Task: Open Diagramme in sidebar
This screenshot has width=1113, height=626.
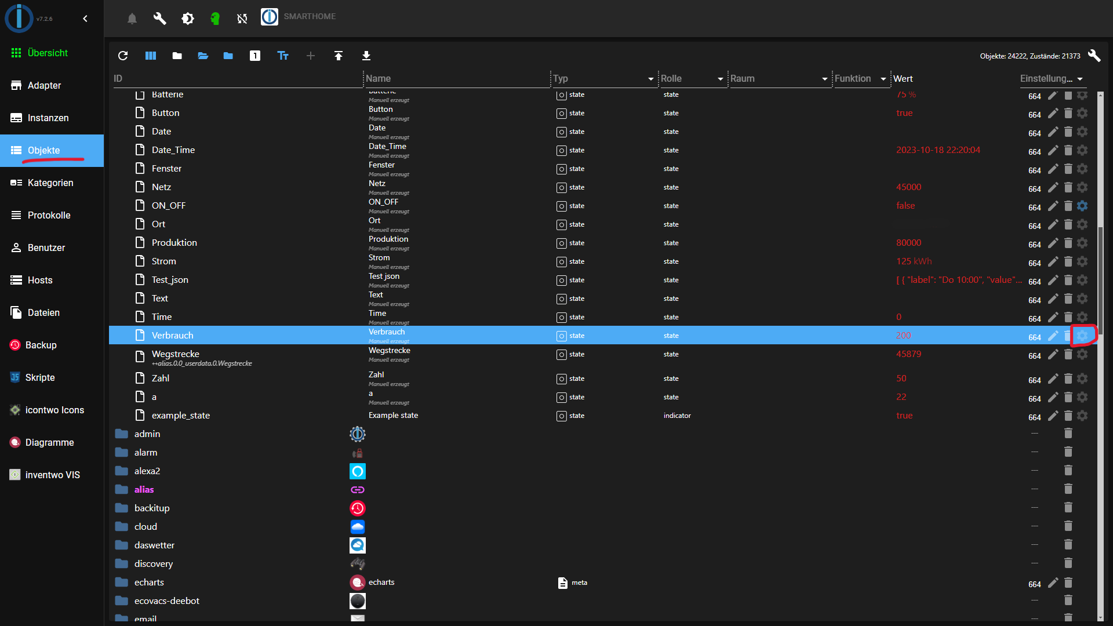Action: [52, 442]
